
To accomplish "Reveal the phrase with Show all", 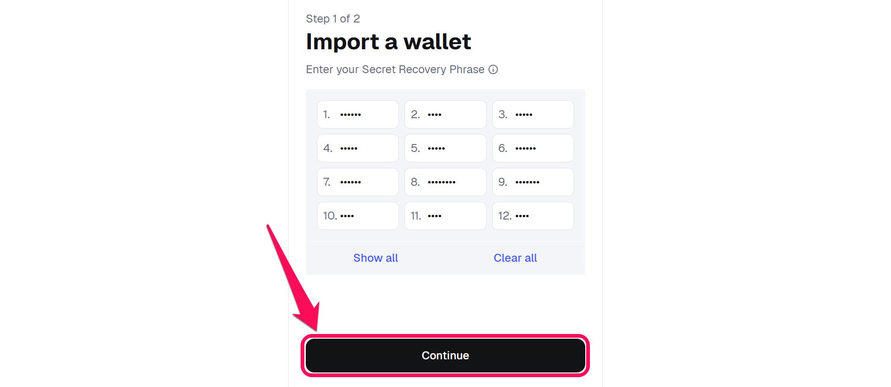I will tap(376, 258).
